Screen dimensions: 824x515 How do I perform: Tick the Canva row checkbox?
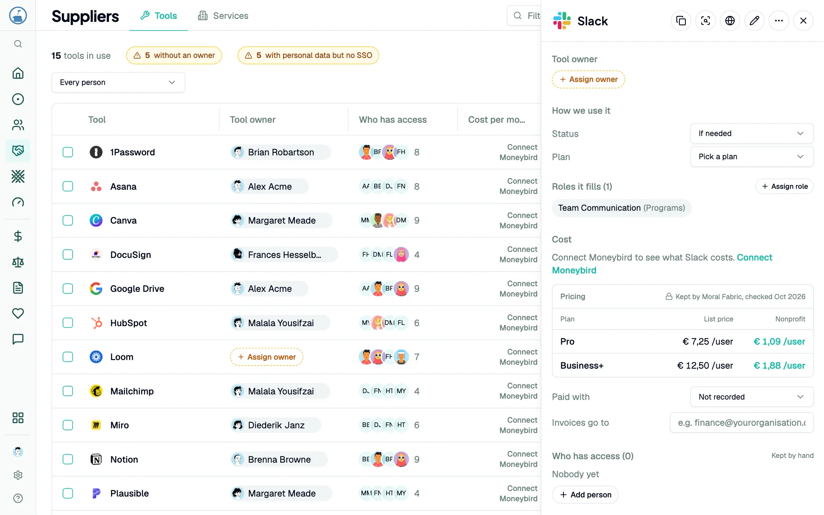68,221
